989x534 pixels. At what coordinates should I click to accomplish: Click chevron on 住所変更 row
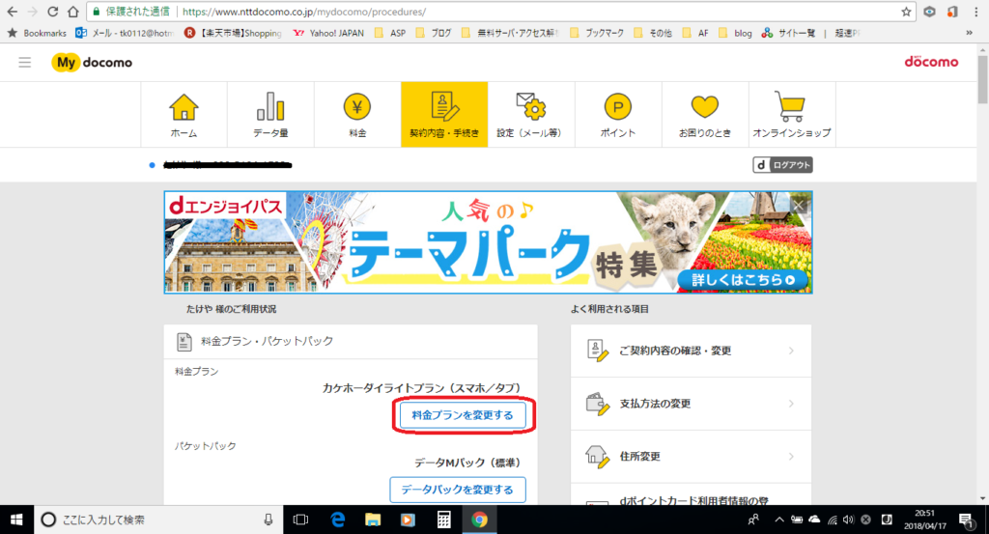[x=791, y=457]
